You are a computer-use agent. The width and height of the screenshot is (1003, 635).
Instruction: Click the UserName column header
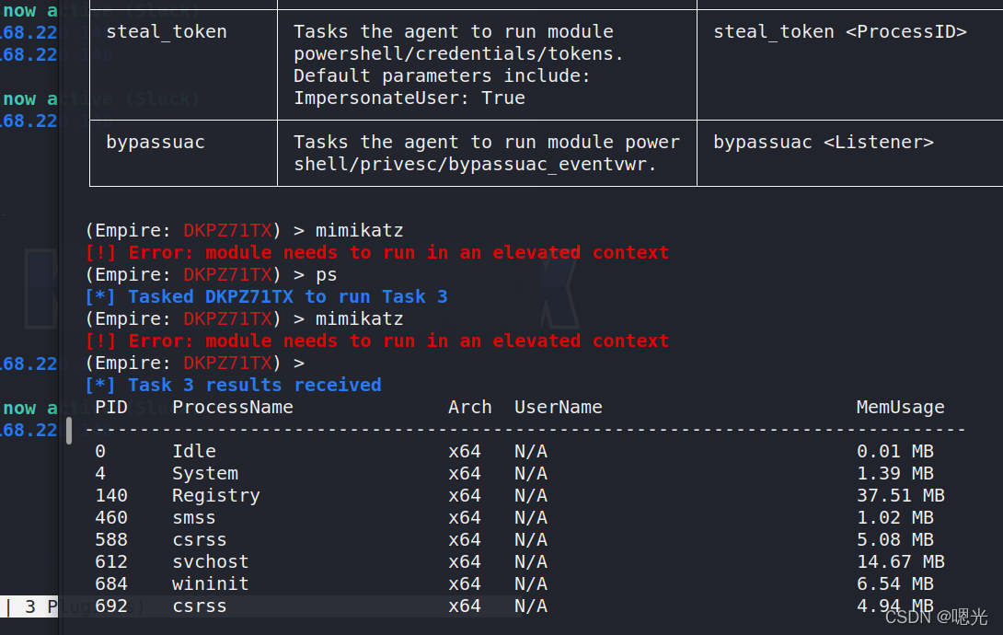pyautogui.click(x=559, y=408)
